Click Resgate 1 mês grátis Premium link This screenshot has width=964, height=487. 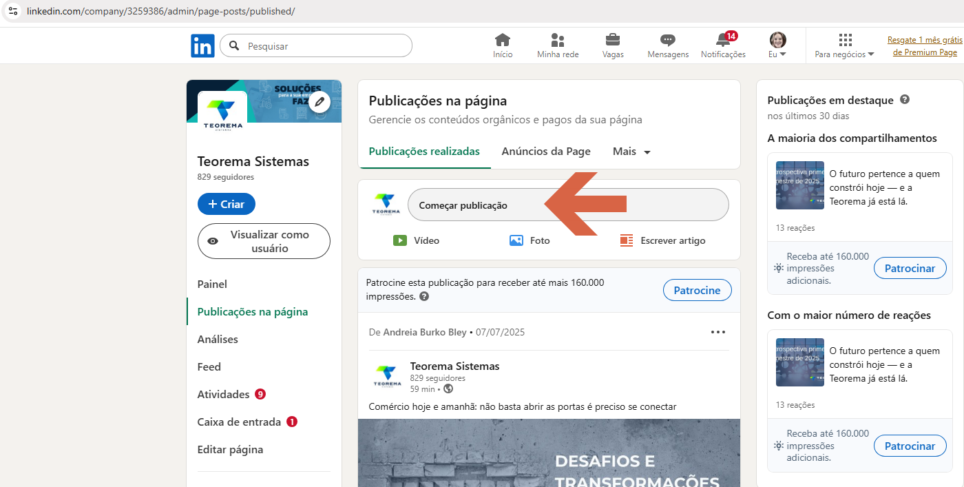pyautogui.click(x=925, y=46)
